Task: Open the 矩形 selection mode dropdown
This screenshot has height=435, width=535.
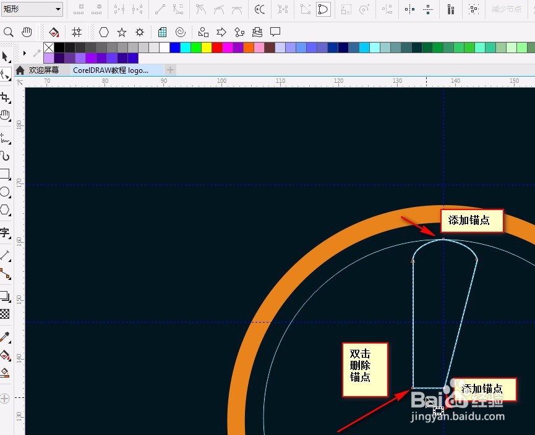Action: (32, 9)
